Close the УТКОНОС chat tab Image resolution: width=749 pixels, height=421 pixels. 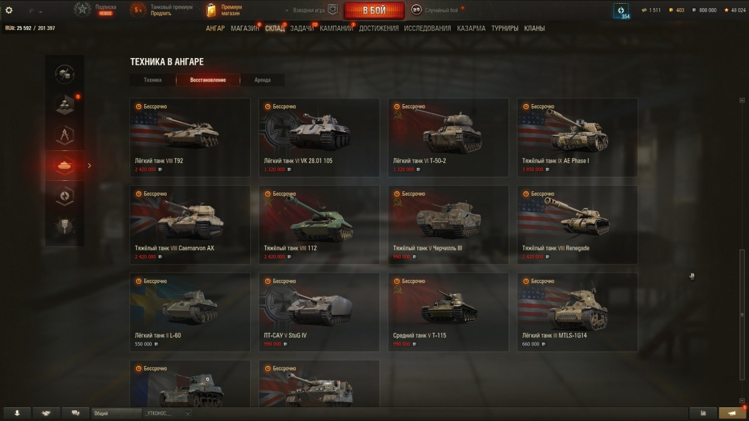pyautogui.click(x=187, y=413)
